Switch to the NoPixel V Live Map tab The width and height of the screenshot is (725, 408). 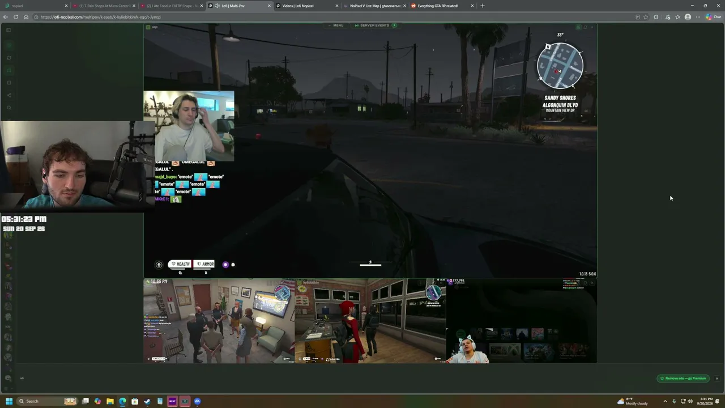pyautogui.click(x=374, y=6)
